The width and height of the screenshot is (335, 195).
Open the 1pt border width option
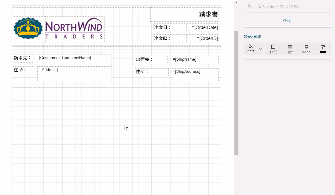coord(290,49)
